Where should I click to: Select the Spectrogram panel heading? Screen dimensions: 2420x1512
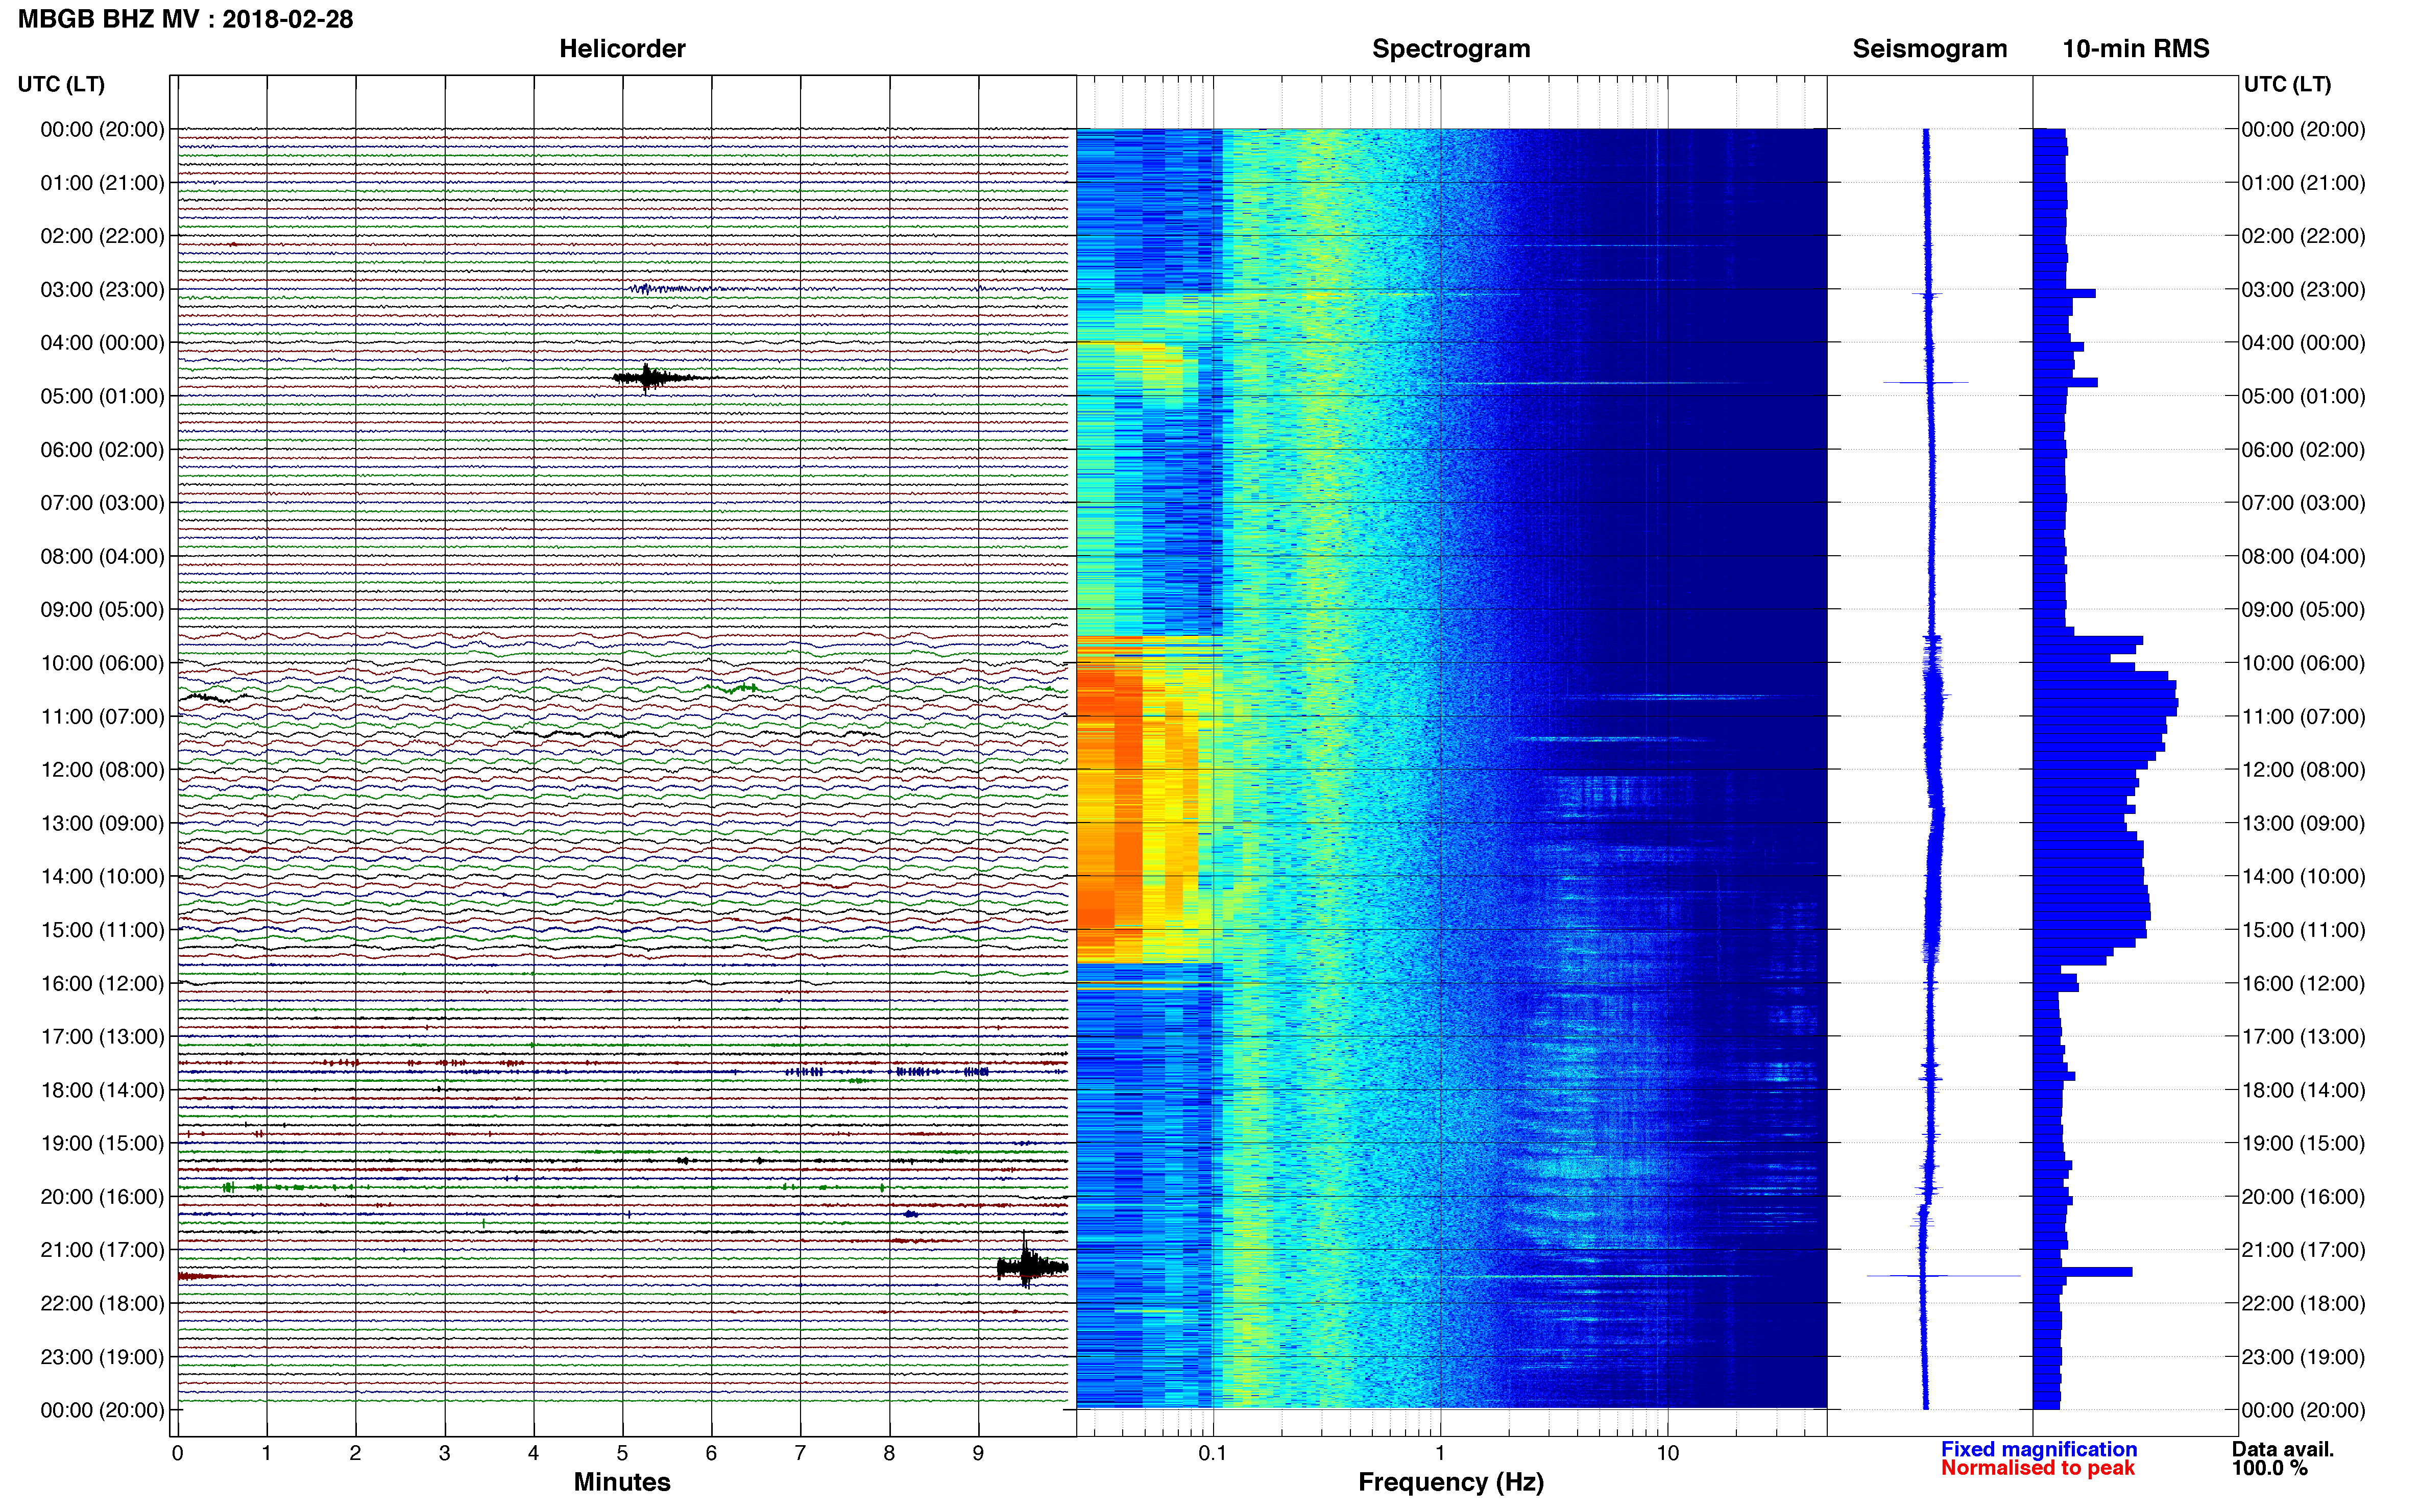(1450, 49)
